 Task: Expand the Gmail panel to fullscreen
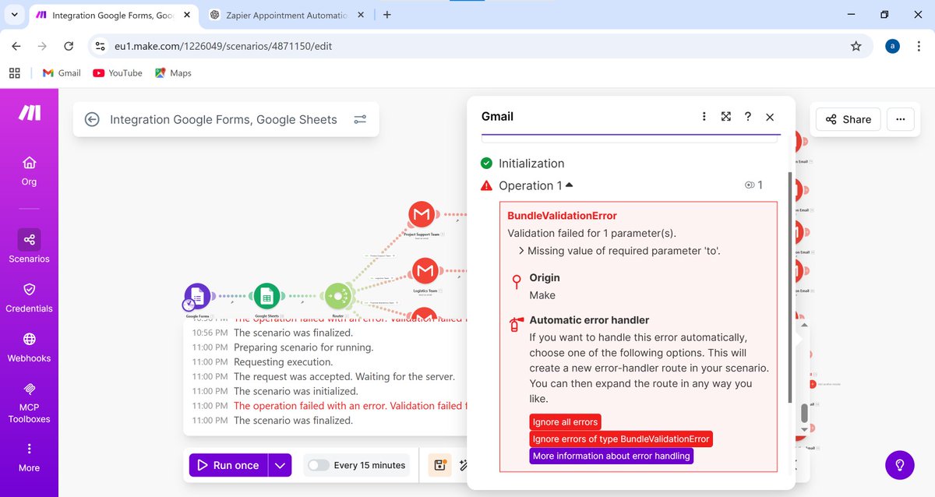coord(725,116)
